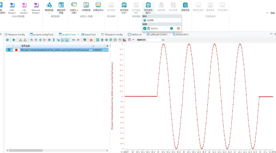276x153 pixels.
Task: Click the red color swatch of FloatTypeInput
Action: [x=16, y=50]
